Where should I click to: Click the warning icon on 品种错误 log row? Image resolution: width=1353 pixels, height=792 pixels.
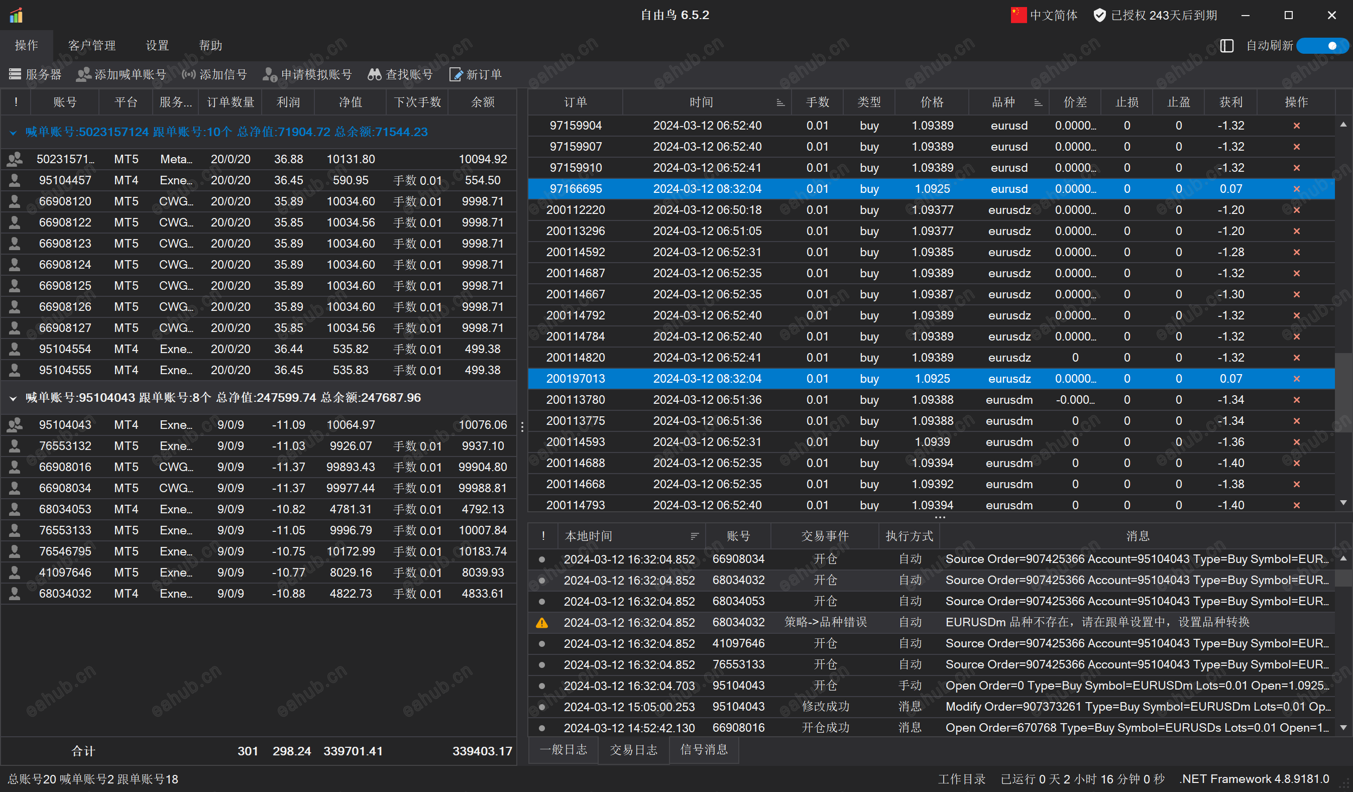coord(542,622)
